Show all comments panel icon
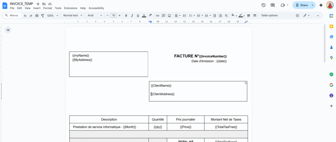The image size is (336, 142). 272,5
